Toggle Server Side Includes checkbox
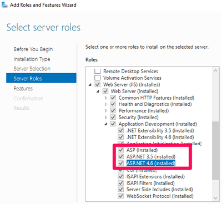Viewport: 222px width, 204px height. [x=121, y=190]
